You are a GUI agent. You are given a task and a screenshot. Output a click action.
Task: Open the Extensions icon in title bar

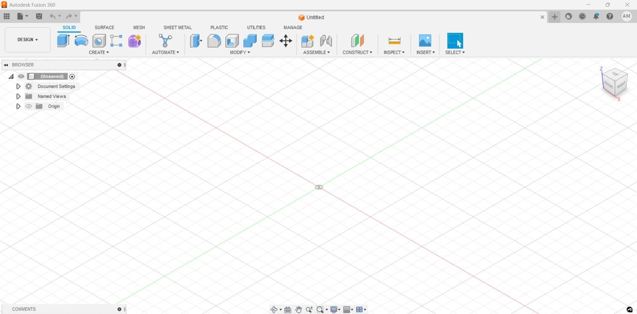(569, 16)
